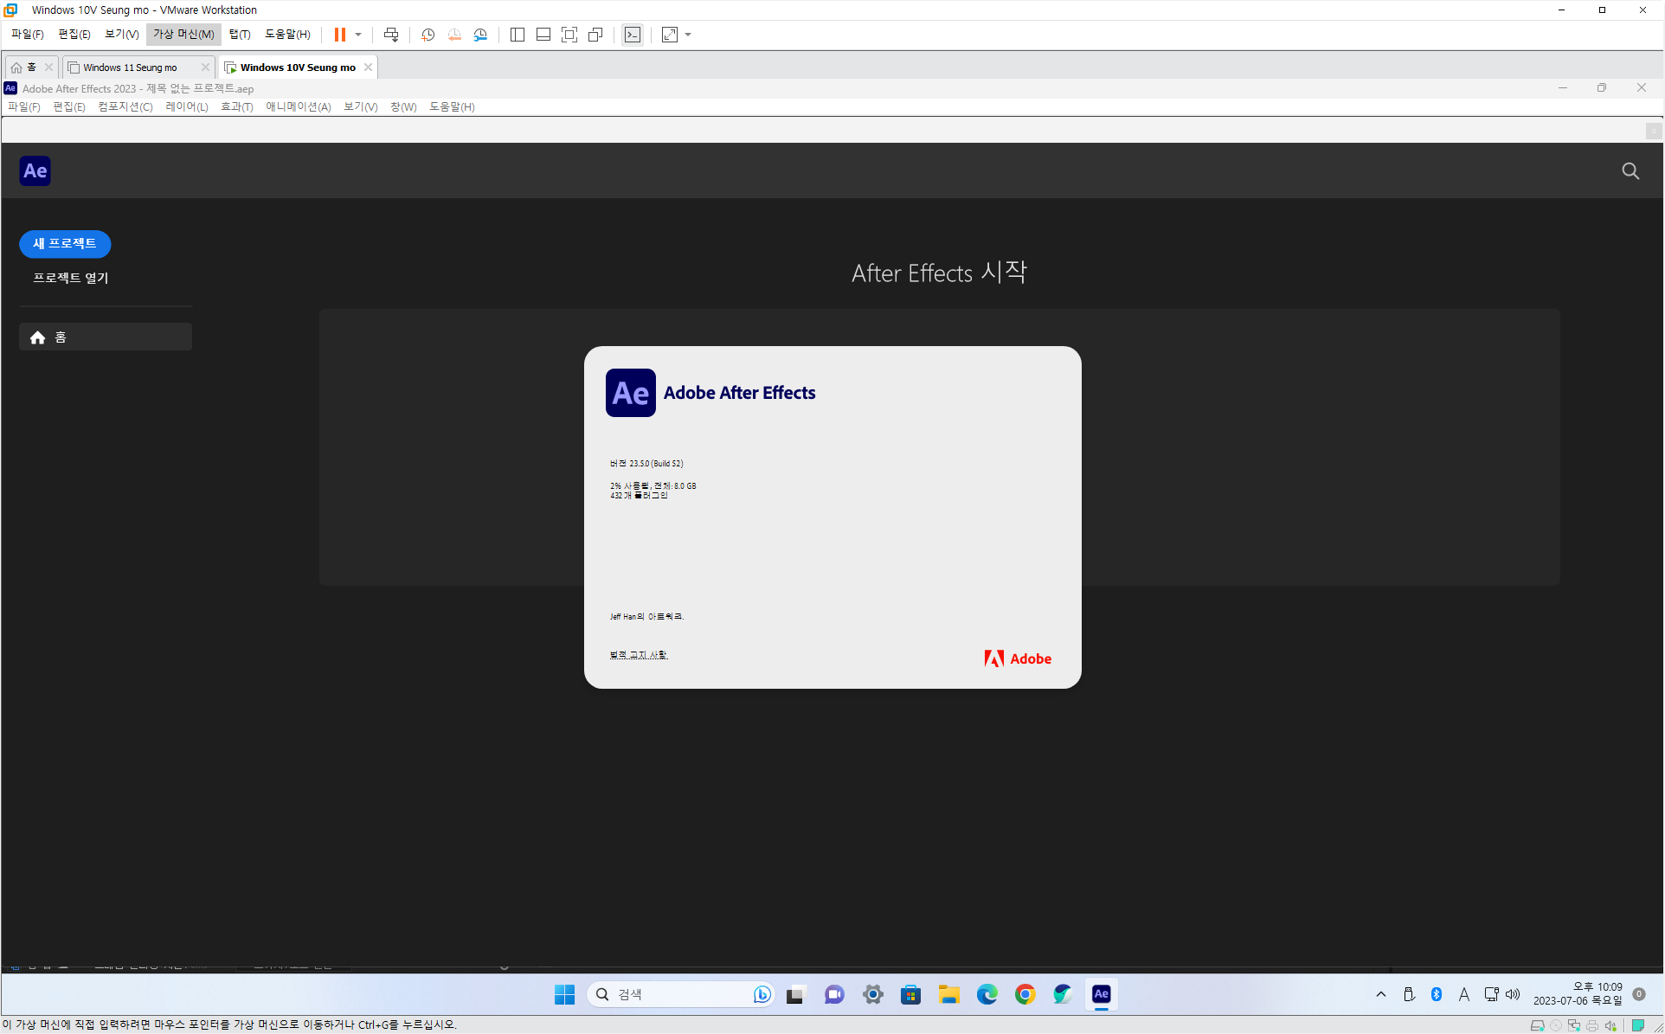The width and height of the screenshot is (1665, 1034).
Task: Click the 새 프로젝트 button
Action: [65, 244]
